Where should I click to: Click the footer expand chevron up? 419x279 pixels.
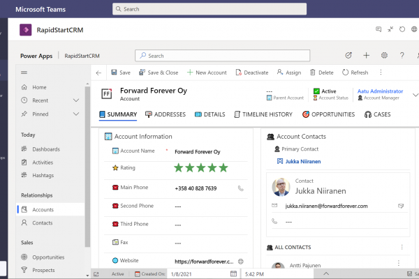pos(326,273)
